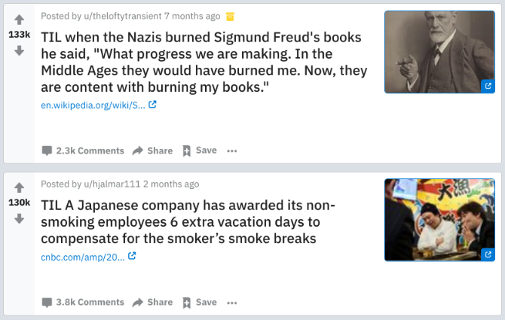Open the Sigmund Freud portrait thumbnail
Viewport: 505px width, 320px height.
[439, 51]
